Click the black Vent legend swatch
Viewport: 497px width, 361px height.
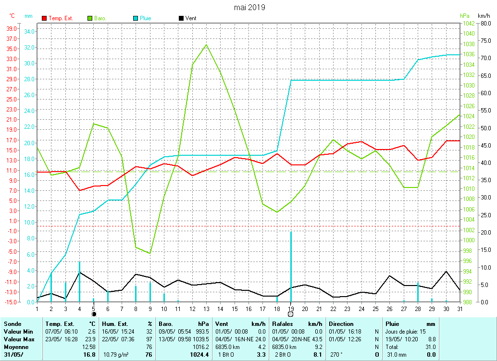[181, 18]
